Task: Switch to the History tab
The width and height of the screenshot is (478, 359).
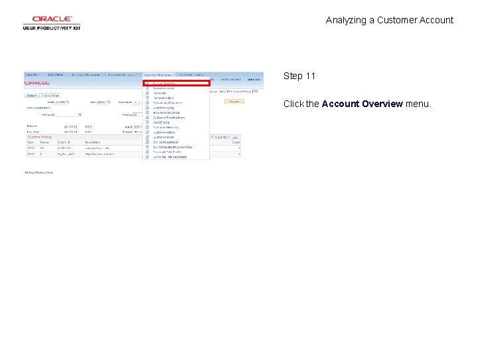Action: click(x=32, y=96)
